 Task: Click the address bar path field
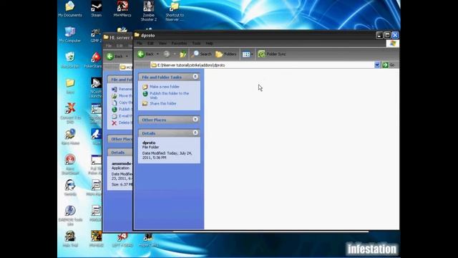262,65
